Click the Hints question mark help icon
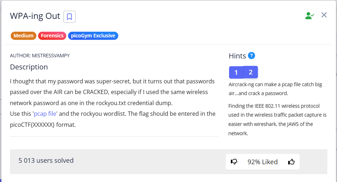337x182 pixels. [x=252, y=56]
